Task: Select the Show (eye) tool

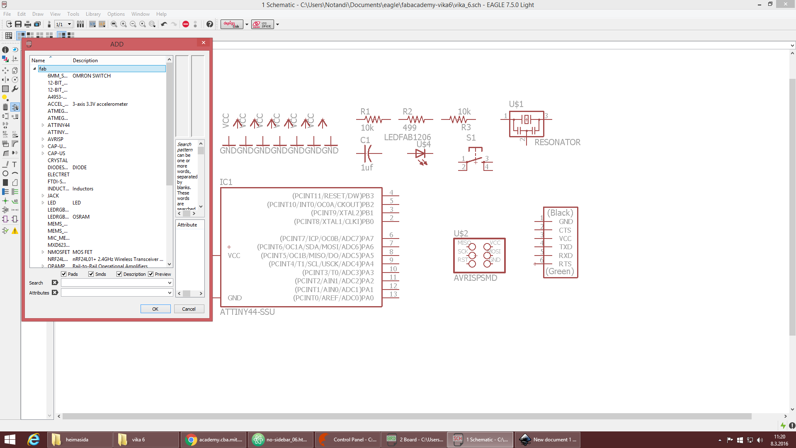Action: (x=15, y=50)
